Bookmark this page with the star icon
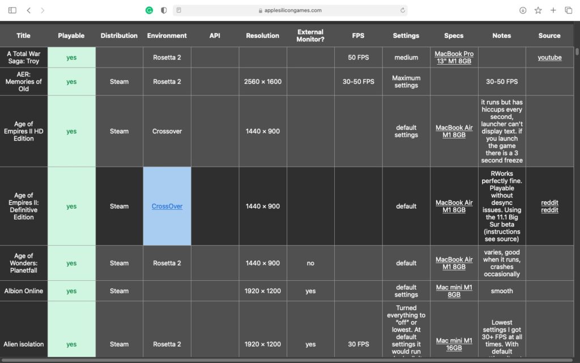The width and height of the screenshot is (580, 363). tap(538, 10)
